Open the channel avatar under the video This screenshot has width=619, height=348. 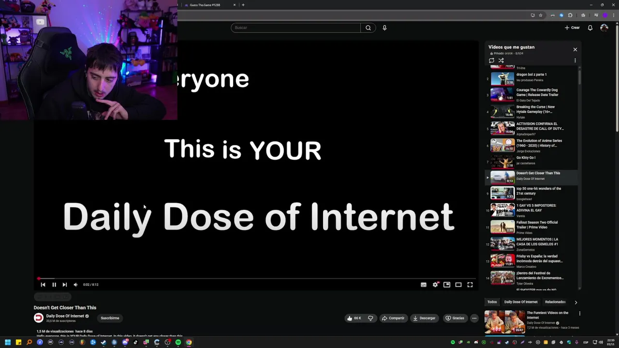pyautogui.click(x=38, y=318)
